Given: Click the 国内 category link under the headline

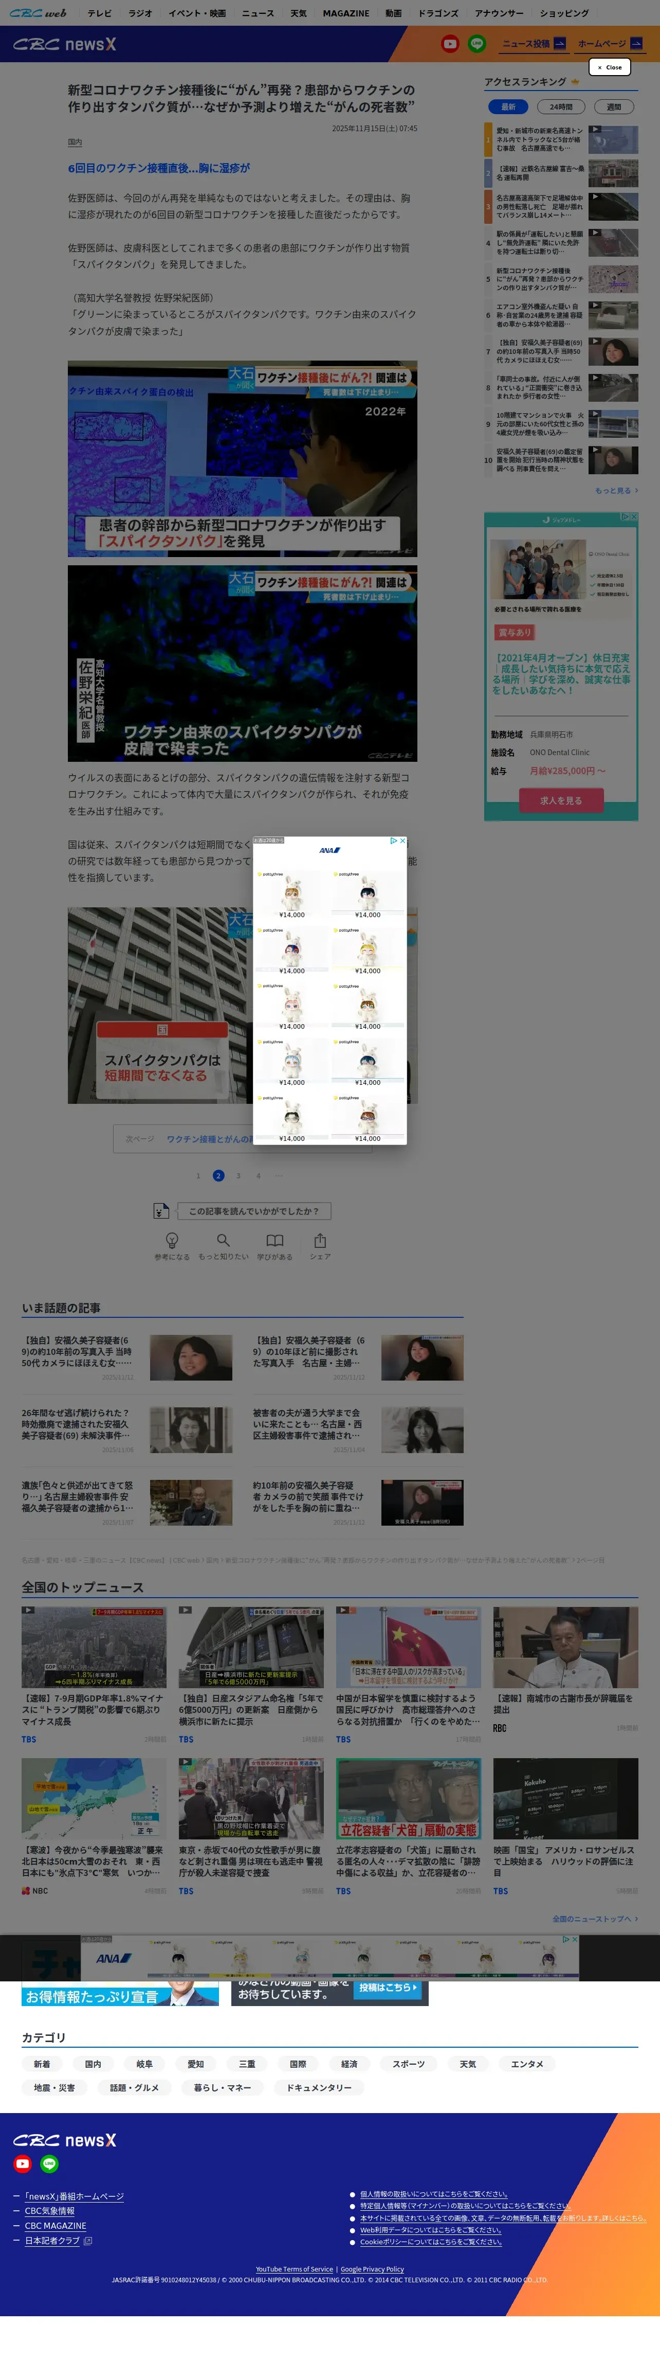Looking at the screenshot, I should tap(75, 142).
